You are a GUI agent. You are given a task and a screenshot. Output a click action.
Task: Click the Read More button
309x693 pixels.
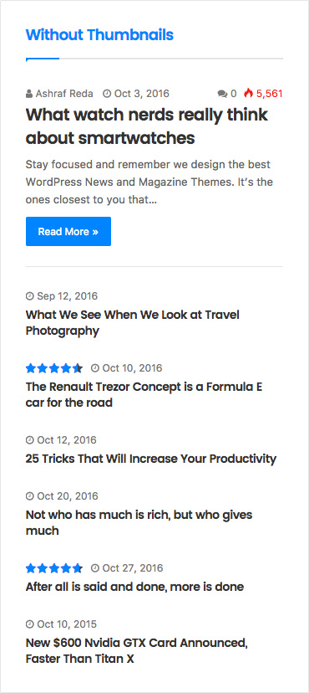coord(68,231)
